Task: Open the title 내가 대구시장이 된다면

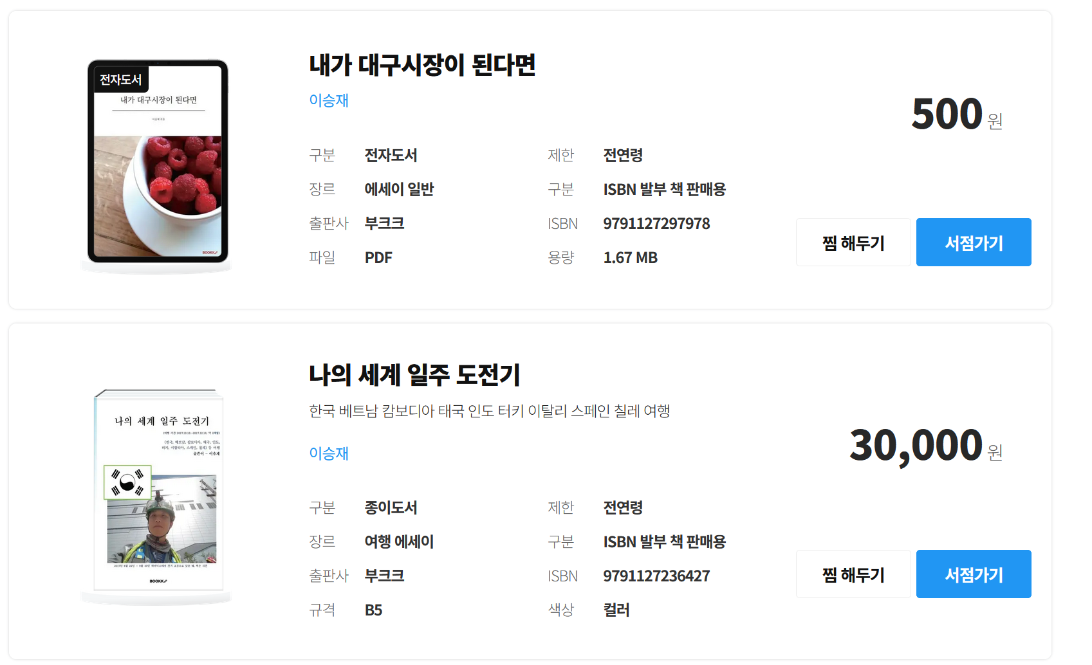Action: tap(422, 65)
